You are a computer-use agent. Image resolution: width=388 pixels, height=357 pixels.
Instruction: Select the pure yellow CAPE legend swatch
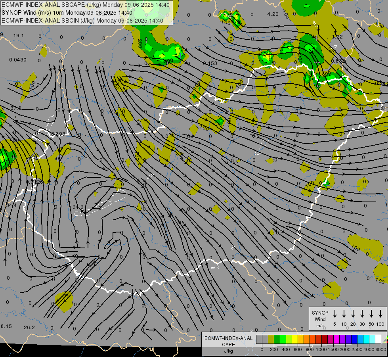[295, 339]
